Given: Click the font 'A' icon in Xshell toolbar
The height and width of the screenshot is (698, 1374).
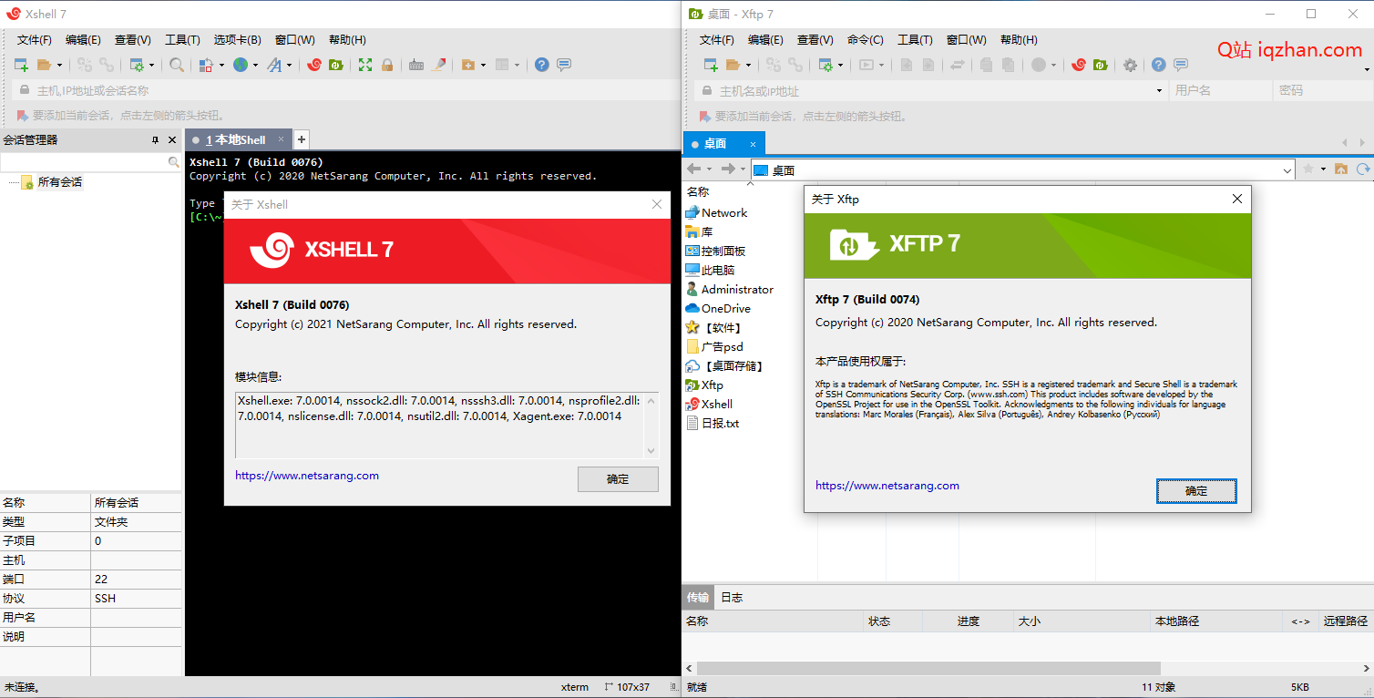Looking at the screenshot, I should 274,65.
